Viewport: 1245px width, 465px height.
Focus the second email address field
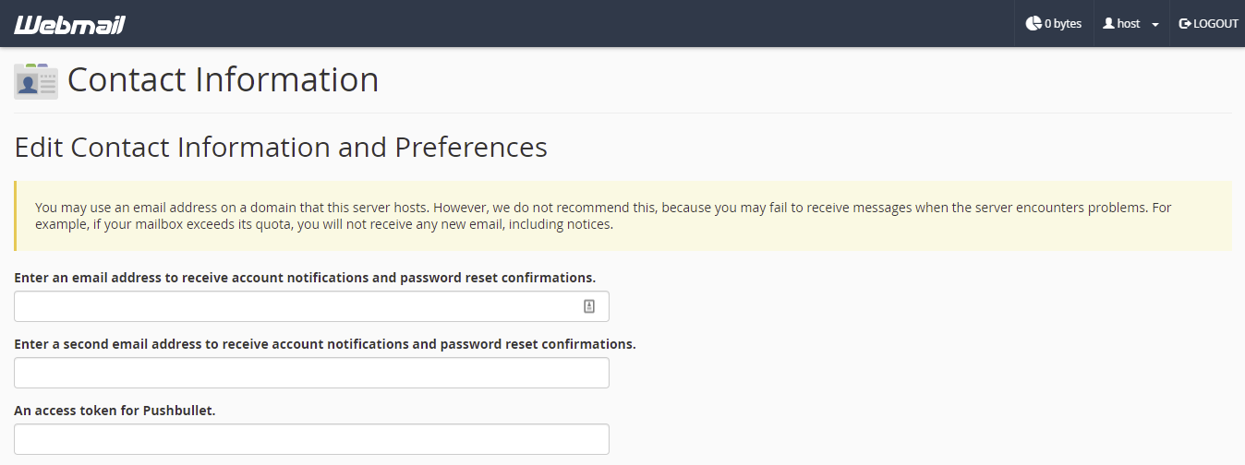pyautogui.click(x=311, y=373)
